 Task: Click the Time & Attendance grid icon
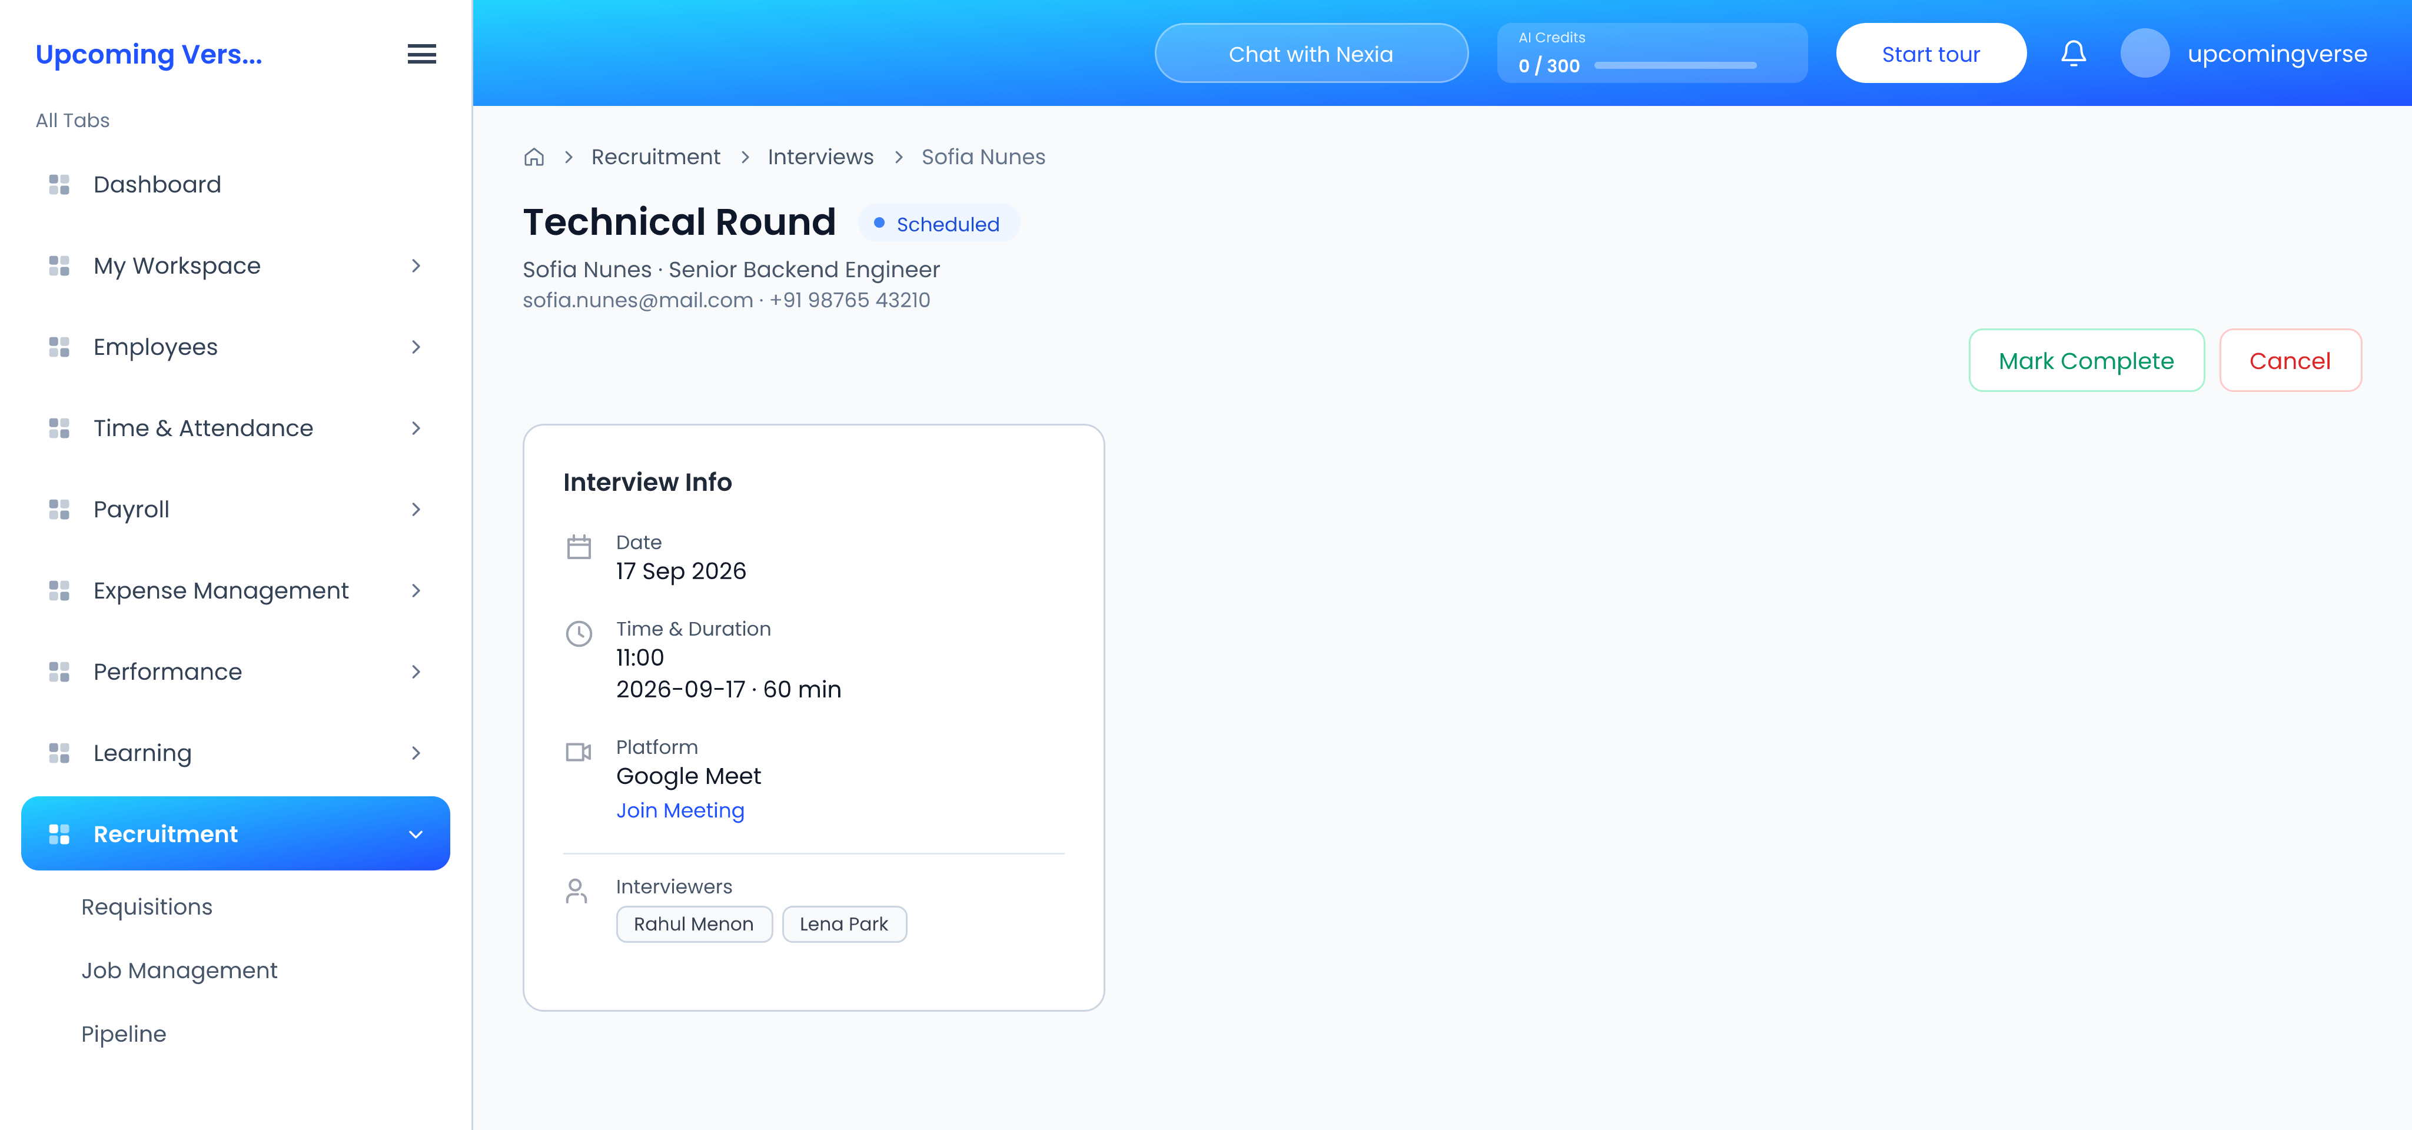59,428
